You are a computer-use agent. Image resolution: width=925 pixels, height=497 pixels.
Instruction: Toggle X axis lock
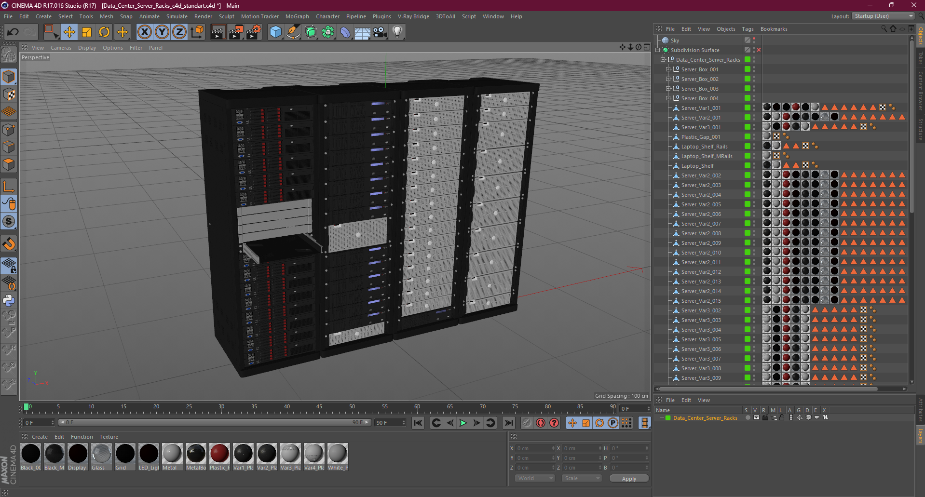pyautogui.click(x=144, y=32)
